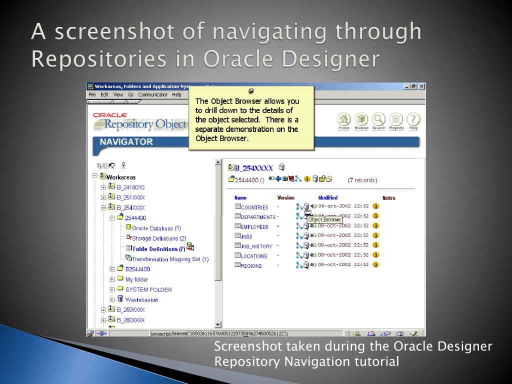Click the blue plus icon in 2544400 toolbar

click(x=278, y=178)
